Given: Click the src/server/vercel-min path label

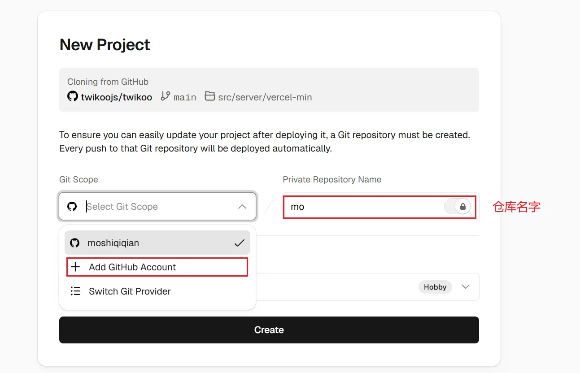Looking at the screenshot, I should pyautogui.click(x=265, y=97).
